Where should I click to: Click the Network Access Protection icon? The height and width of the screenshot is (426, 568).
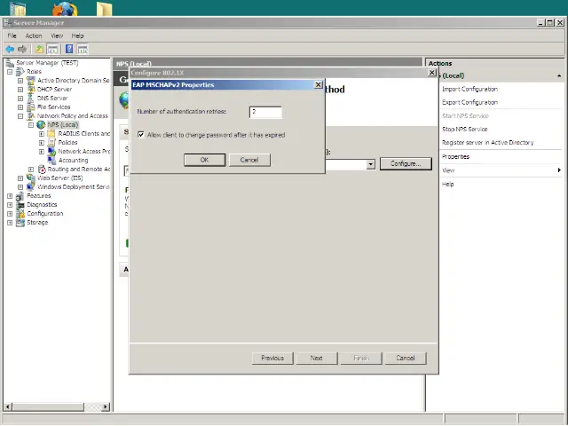(x=51, y=152)
